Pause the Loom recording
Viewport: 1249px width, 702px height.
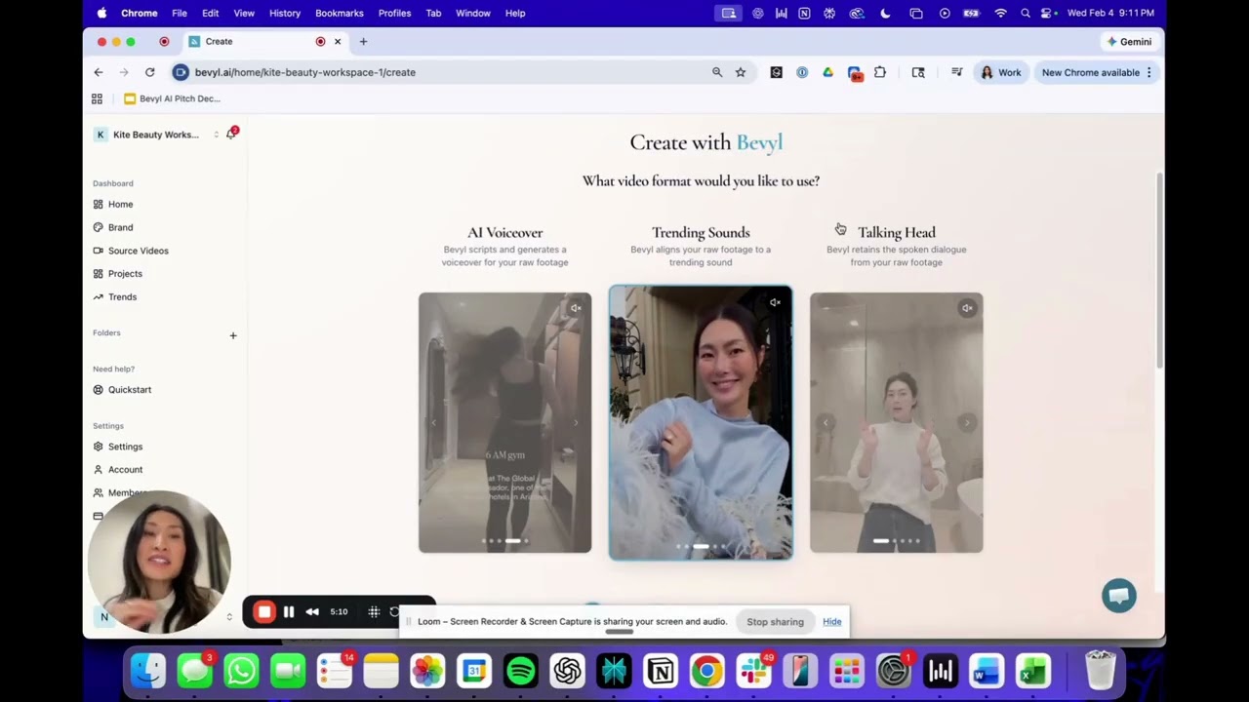pyautogui.click(x=289, y=612)
